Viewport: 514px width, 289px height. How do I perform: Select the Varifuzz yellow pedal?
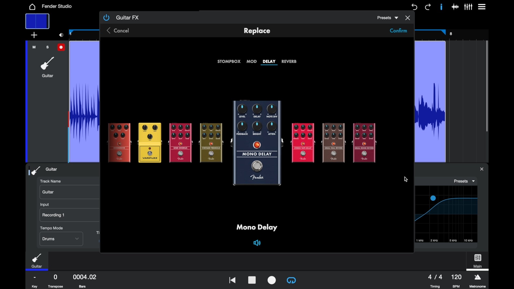(150, 143)
